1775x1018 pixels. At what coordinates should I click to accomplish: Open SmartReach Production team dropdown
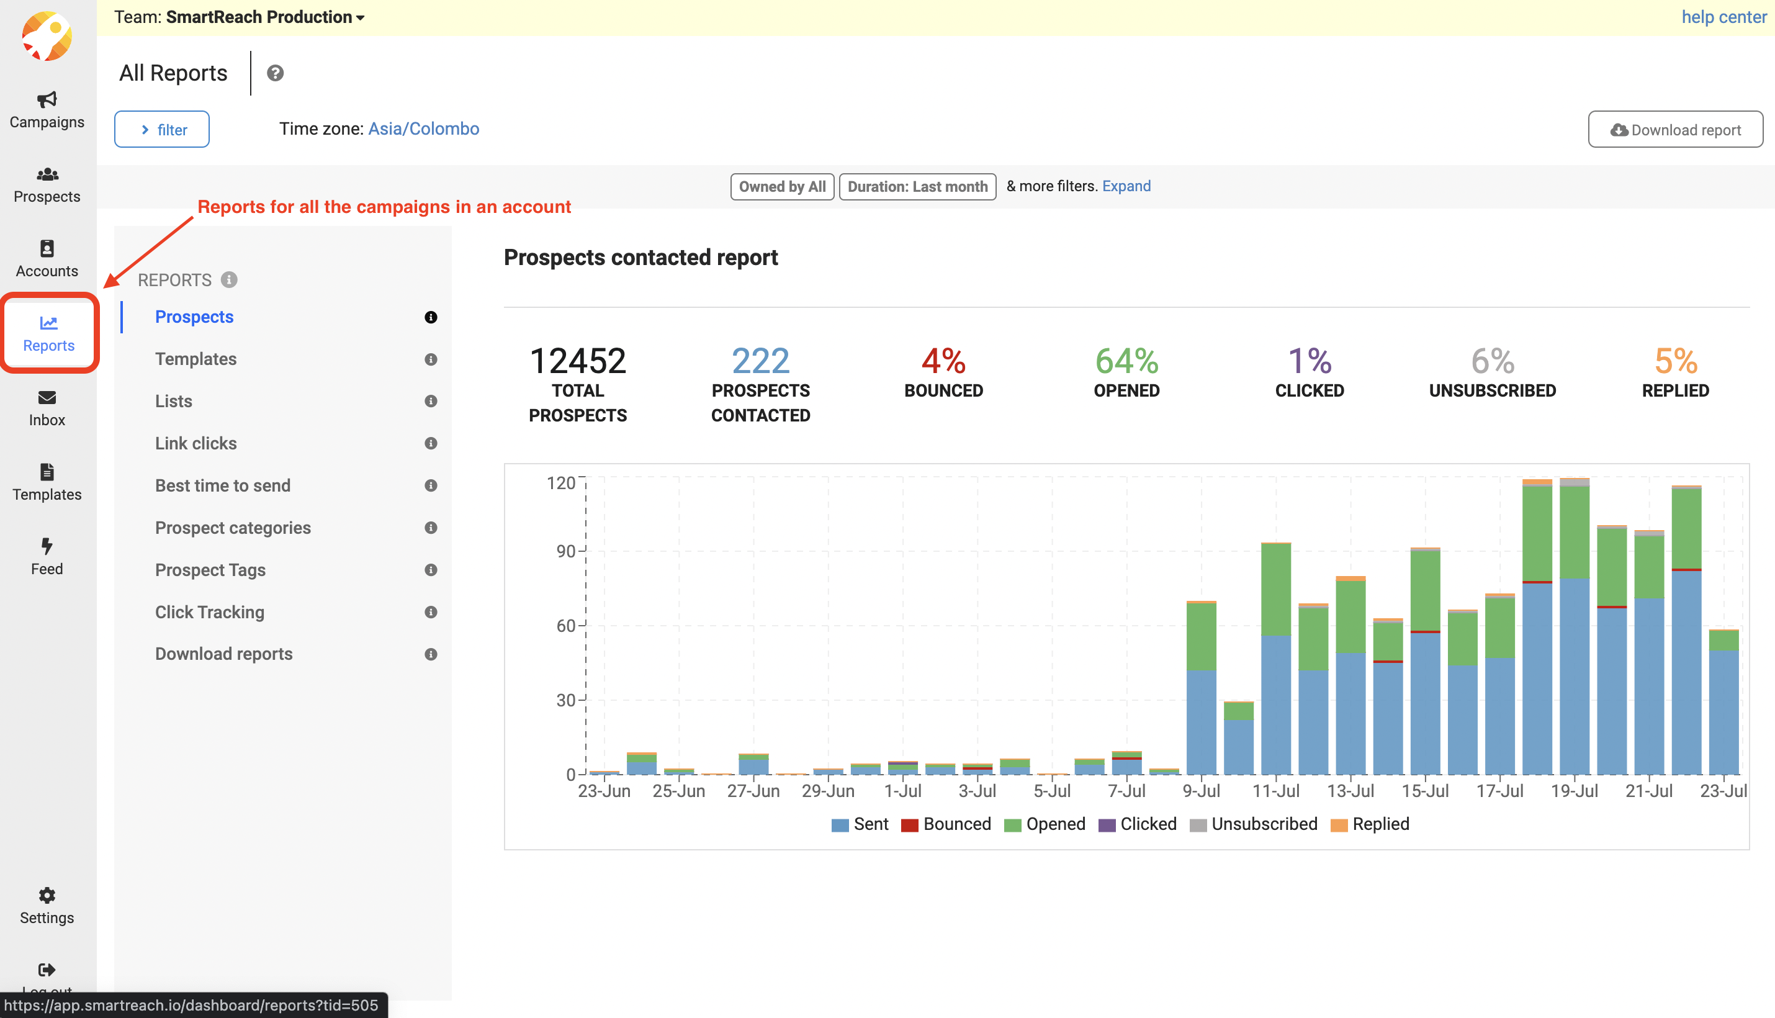click(266, 17)
